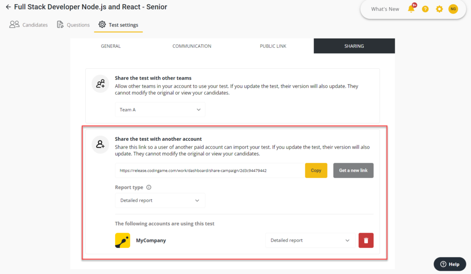
Task: Switch to the COMMUNICATION tab
Action: (x=192, y=46)
